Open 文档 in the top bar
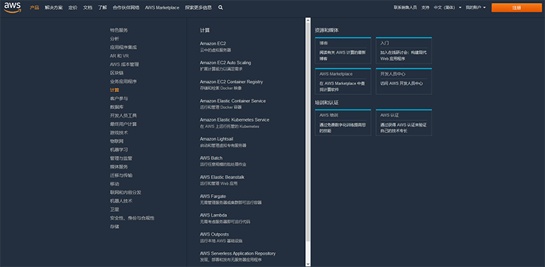545x267 pixels. coord(87,8)
